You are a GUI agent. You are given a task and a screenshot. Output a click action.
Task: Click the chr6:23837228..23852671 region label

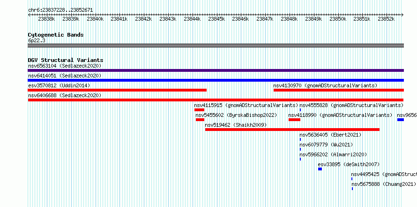(x=60, y=10)
